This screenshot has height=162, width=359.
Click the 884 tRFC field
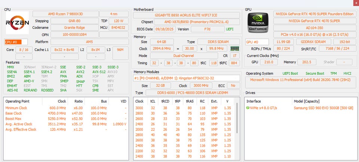(234, 63)
